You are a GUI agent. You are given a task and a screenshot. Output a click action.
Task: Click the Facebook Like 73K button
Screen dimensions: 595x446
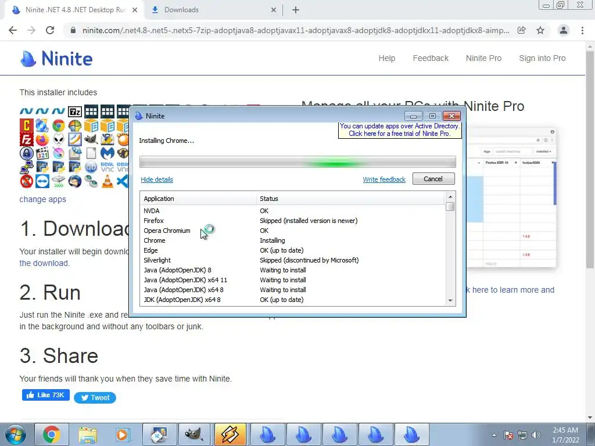(45, 395)
